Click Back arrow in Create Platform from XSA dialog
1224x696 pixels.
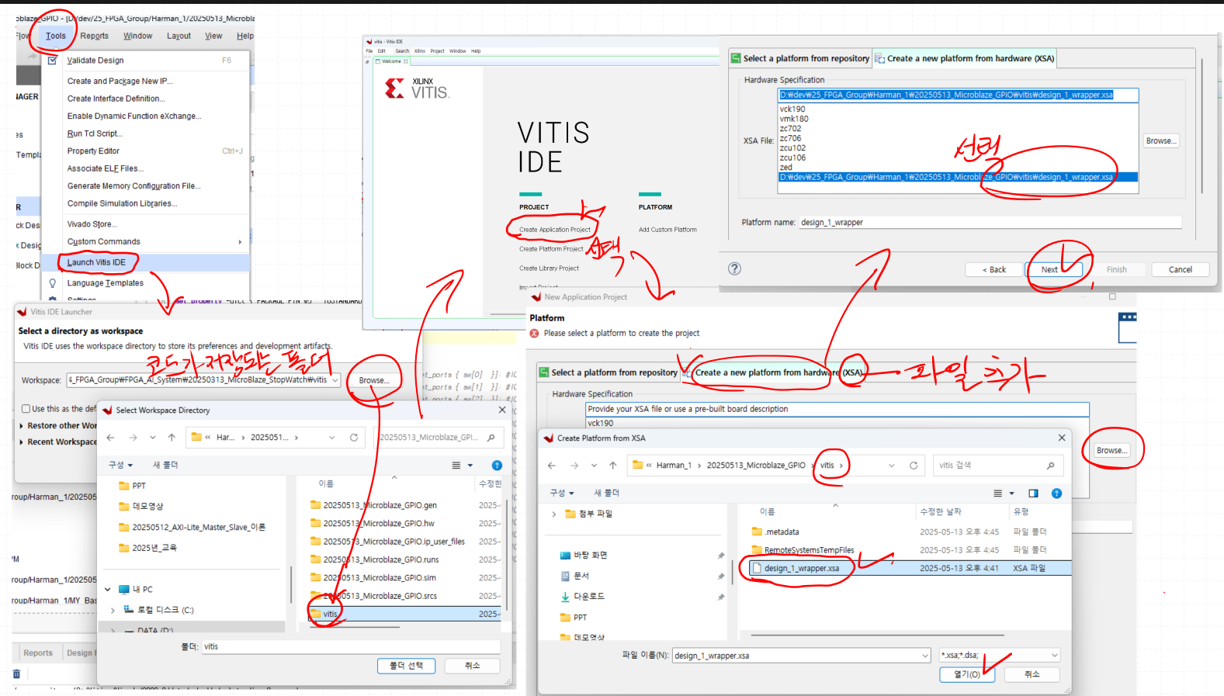pos(552,466)
